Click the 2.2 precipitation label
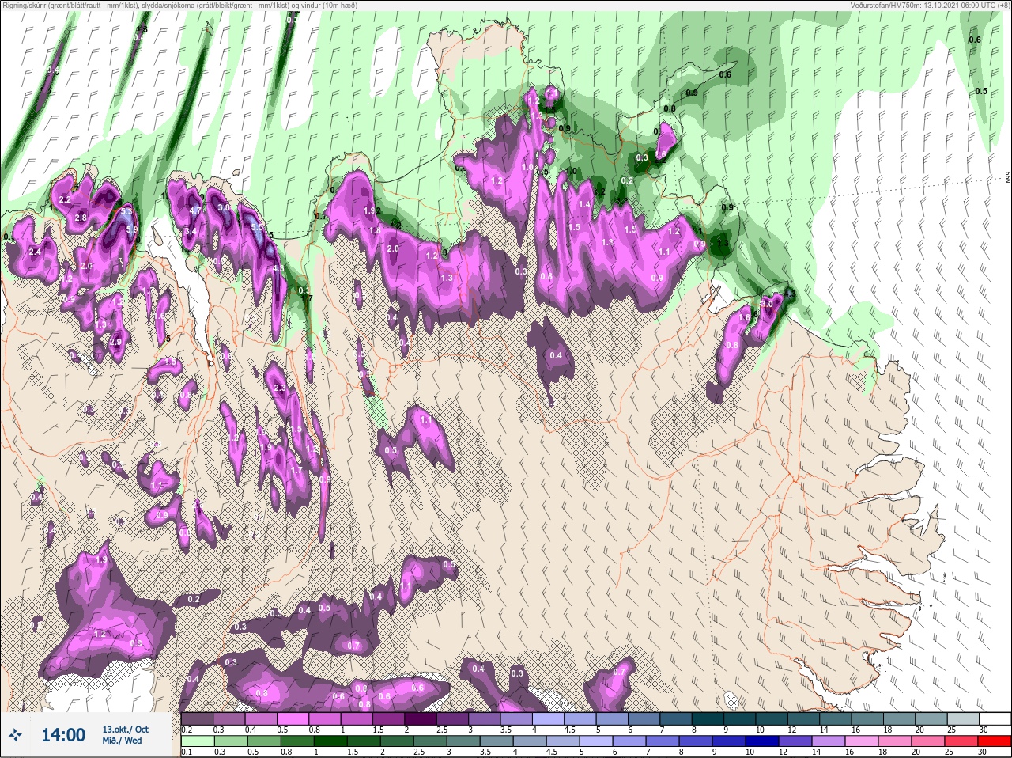 point(65,199)
